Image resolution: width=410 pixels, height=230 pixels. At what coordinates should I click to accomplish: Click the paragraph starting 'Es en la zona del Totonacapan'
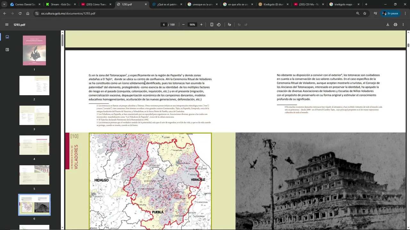coord(150,87)
